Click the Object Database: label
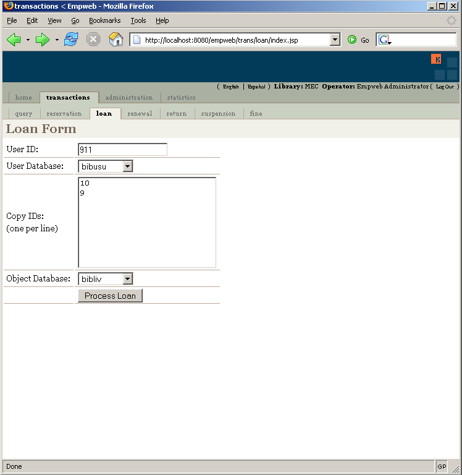462x475 pixels. point(38,278)
